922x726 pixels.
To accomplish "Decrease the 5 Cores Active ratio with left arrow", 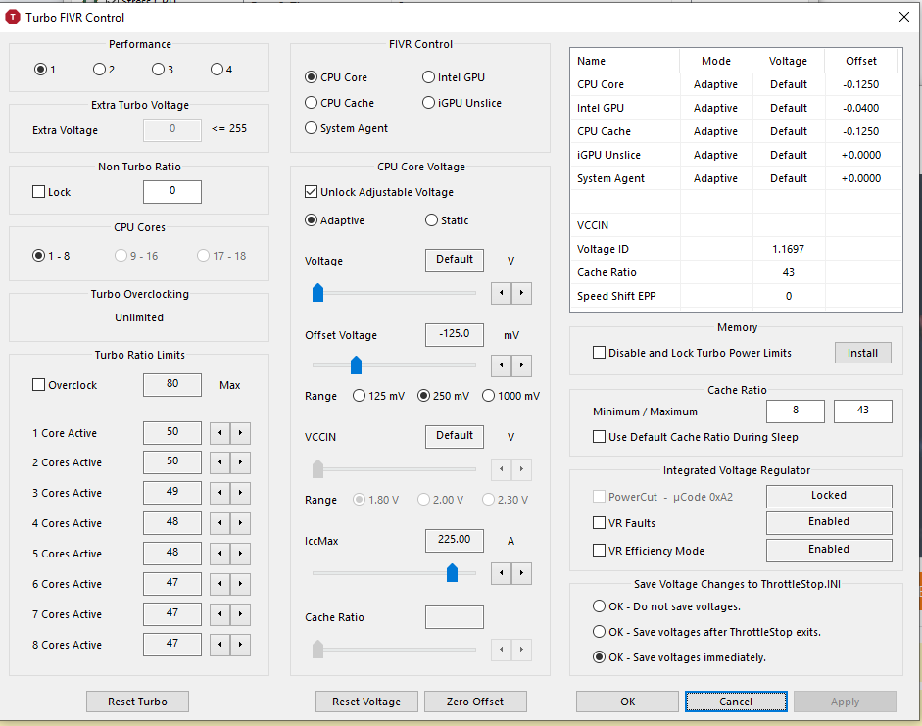I will click(x=221, y=554).
